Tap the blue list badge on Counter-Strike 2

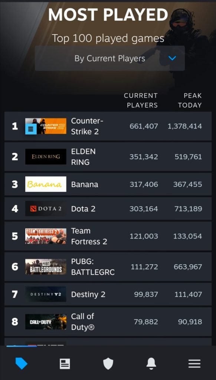click(x=31, y=129)
